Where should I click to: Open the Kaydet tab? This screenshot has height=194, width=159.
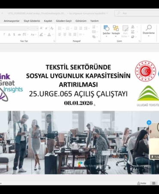pyautogui.click(x=48, y=21)
